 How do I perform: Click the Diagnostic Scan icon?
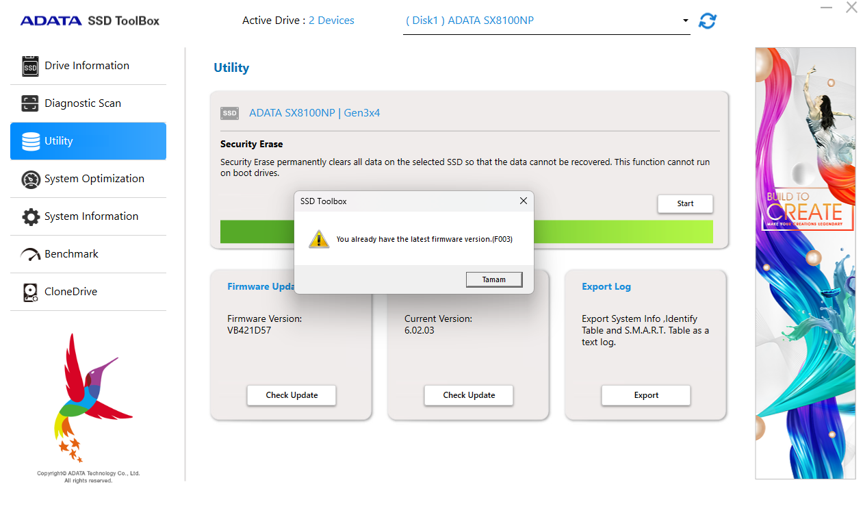pos(30,103)
